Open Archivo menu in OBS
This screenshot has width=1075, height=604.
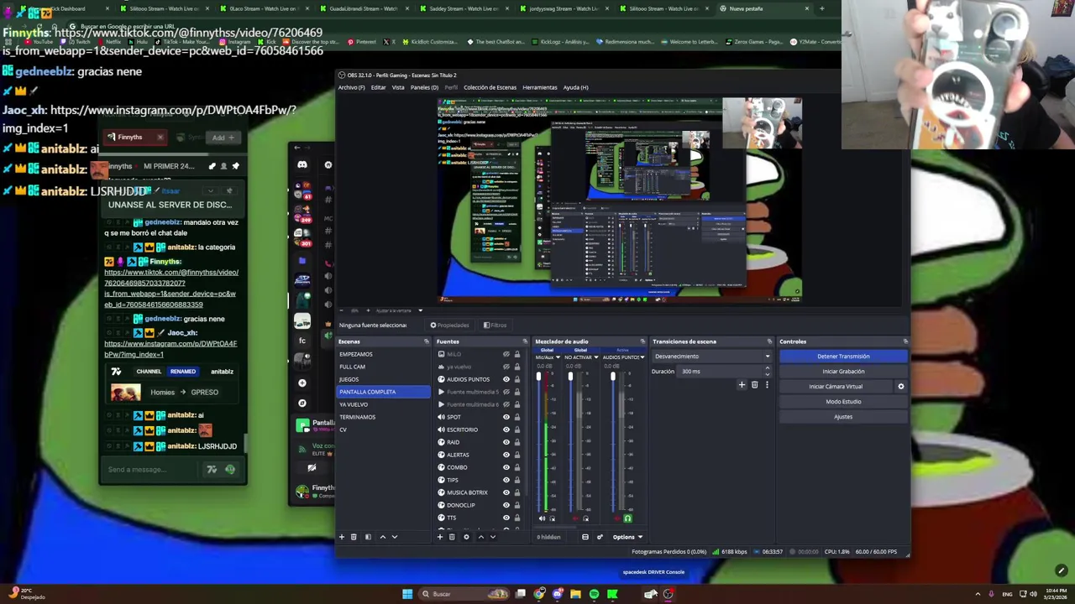click(351, 87)
